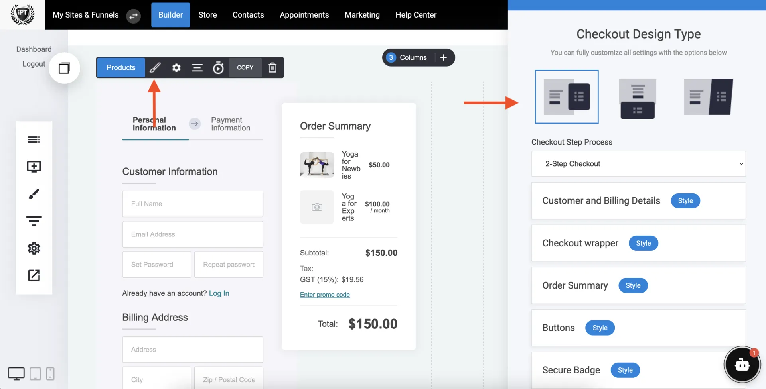Click the site switch arrows beside My Sites & Funnels

134,16
